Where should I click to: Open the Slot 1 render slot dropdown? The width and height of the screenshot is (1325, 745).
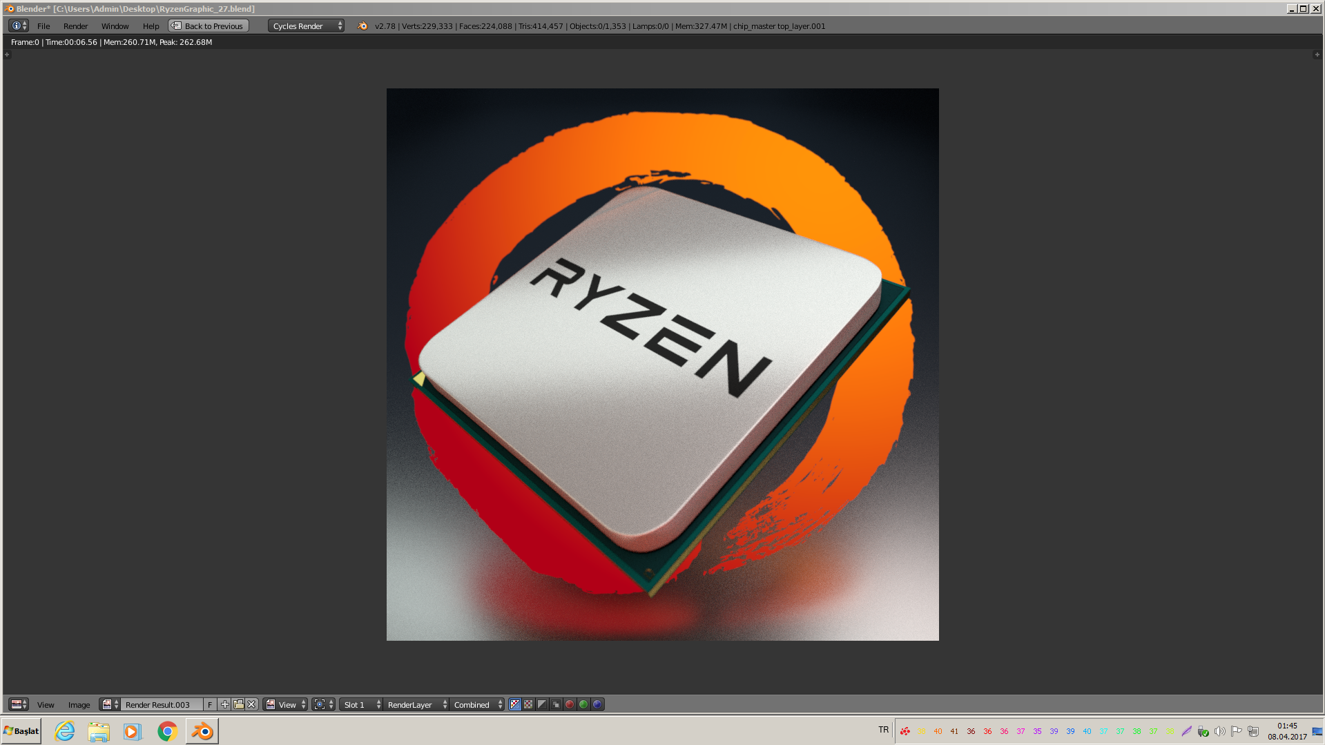point(361,704)
